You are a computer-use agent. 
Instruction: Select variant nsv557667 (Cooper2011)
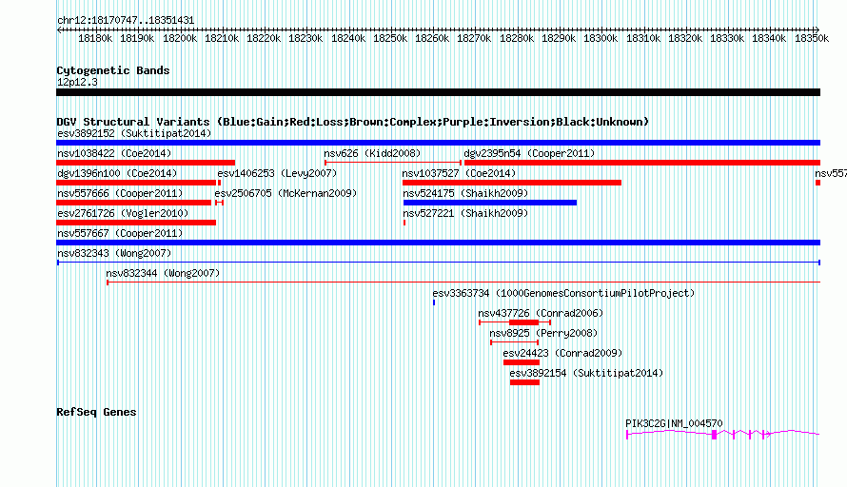click(120, 233)
